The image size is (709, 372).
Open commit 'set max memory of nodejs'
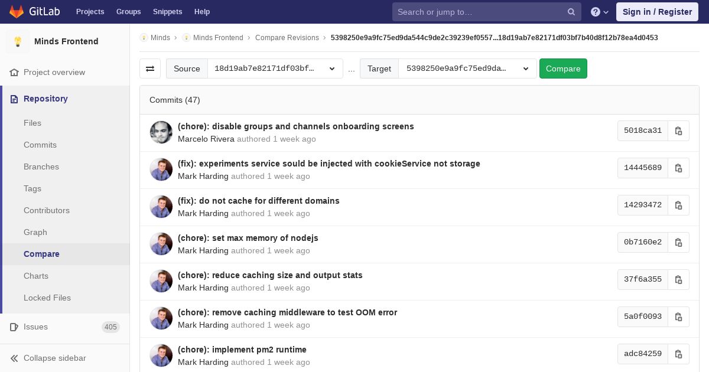coord(248,238)
